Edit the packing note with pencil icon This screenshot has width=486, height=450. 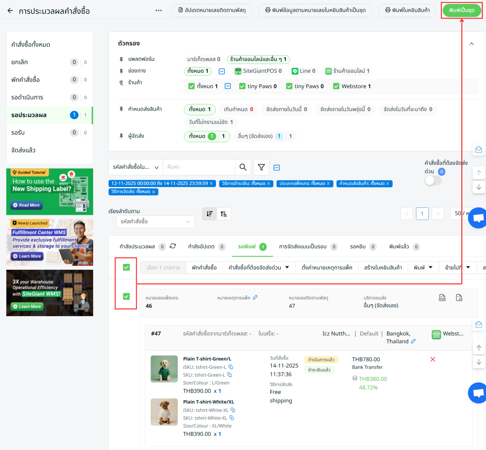click(255, 297)
